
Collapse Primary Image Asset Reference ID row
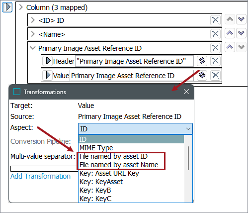click(33, 48)
